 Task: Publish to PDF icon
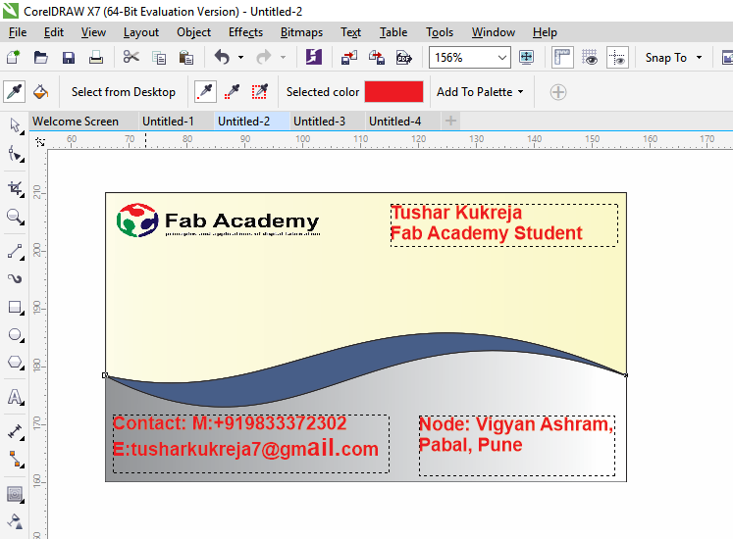coord(404,58)
